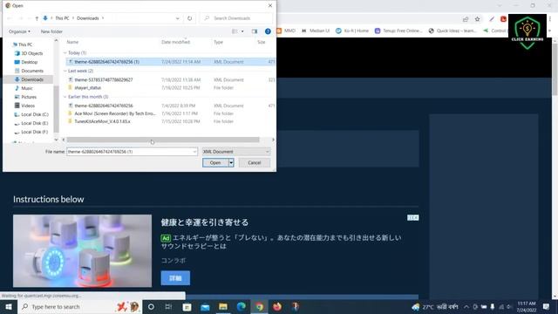Create a New folder

coord(51,31)
